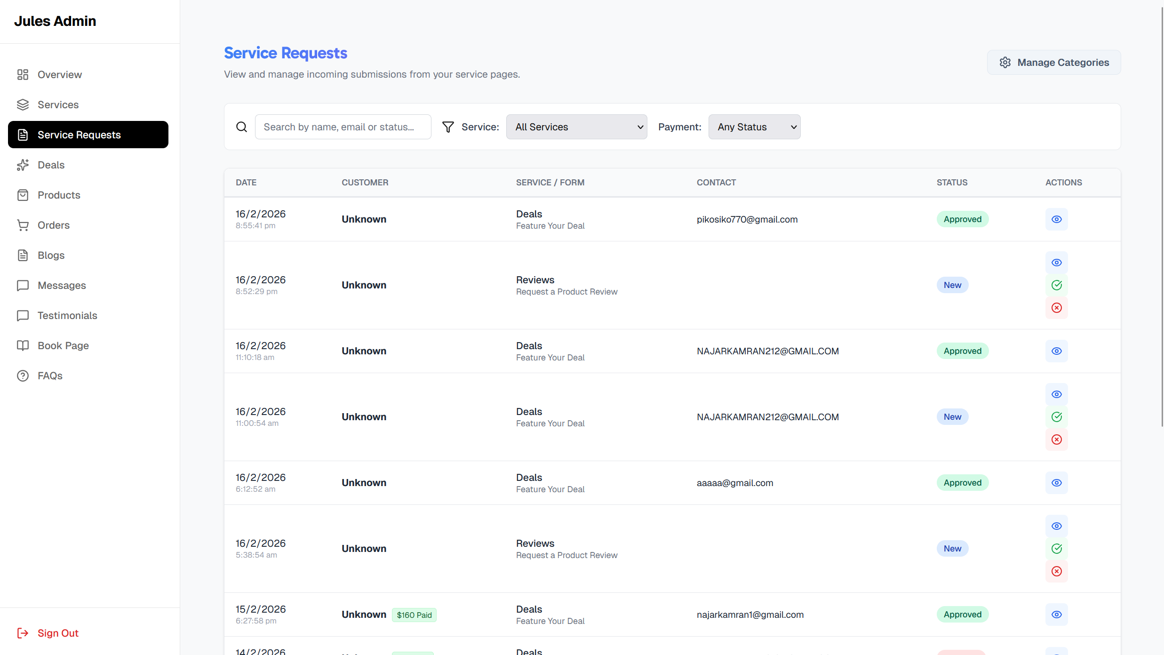
Task: Open the Payment Any Status dropdown
Action: tap(754, 127)
